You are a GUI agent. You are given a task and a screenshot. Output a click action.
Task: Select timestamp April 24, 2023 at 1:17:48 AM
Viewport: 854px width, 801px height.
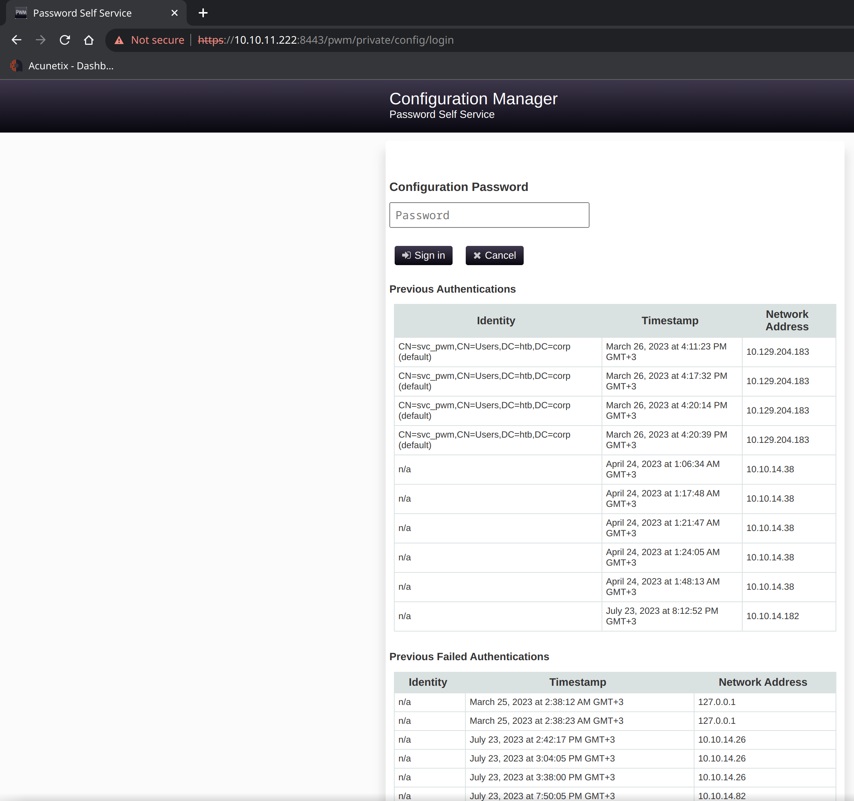tap(663, 498)
